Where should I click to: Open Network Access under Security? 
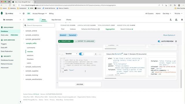point(7,64)
